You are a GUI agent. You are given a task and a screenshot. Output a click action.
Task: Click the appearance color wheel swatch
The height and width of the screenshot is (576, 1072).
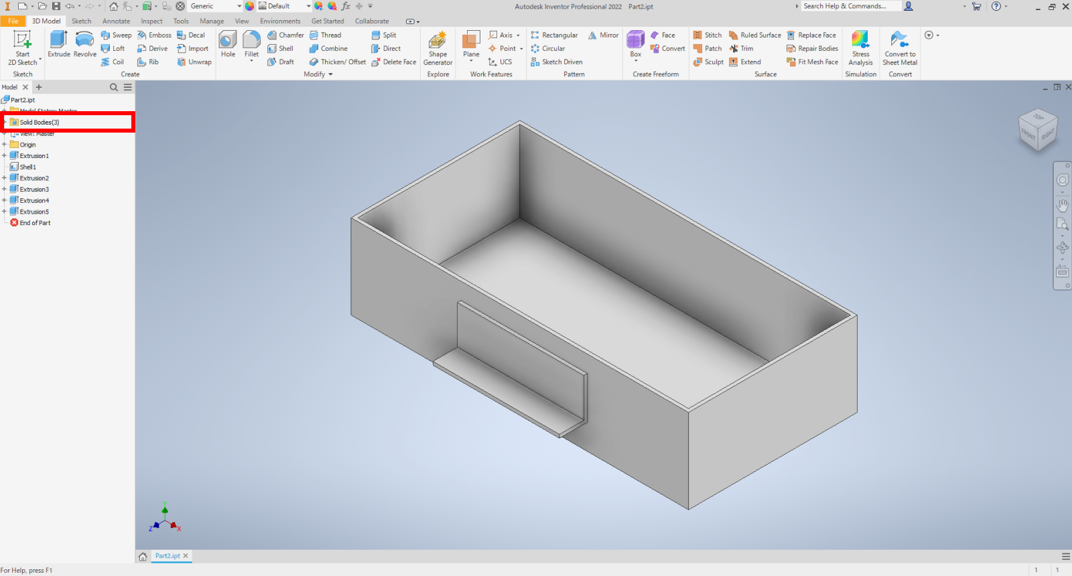(249, 6)
